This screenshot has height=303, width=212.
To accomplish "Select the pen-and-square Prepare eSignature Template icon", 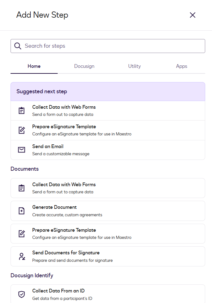I will click(x=21, y=130).
